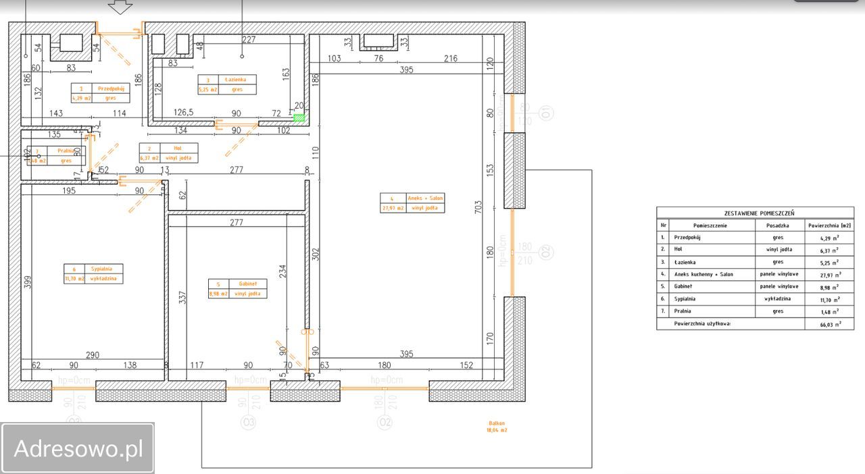Select the Pralnia row in the table
The width and height of the screenshot is (865, 474).
(755, 311)
